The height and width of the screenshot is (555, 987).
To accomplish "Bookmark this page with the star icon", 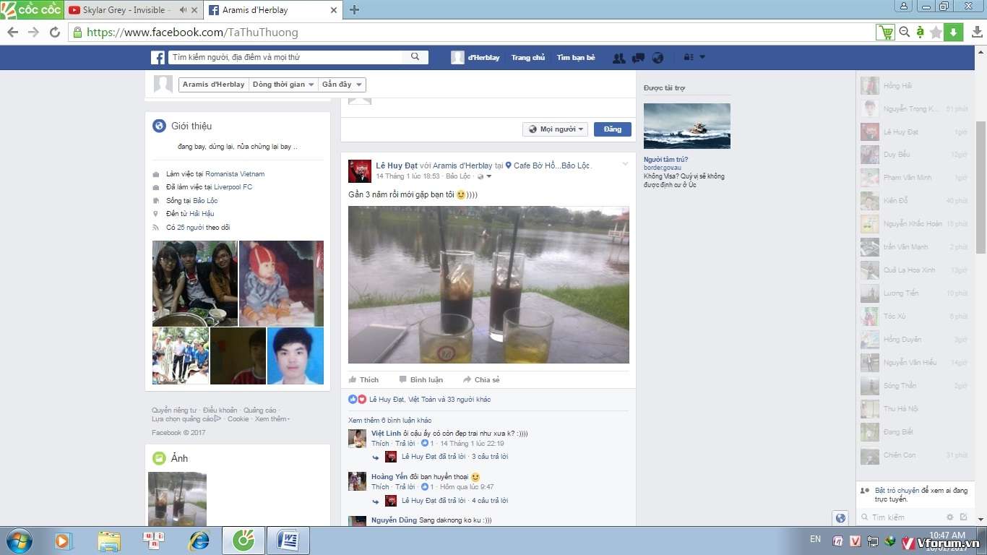I will [936, 33].
